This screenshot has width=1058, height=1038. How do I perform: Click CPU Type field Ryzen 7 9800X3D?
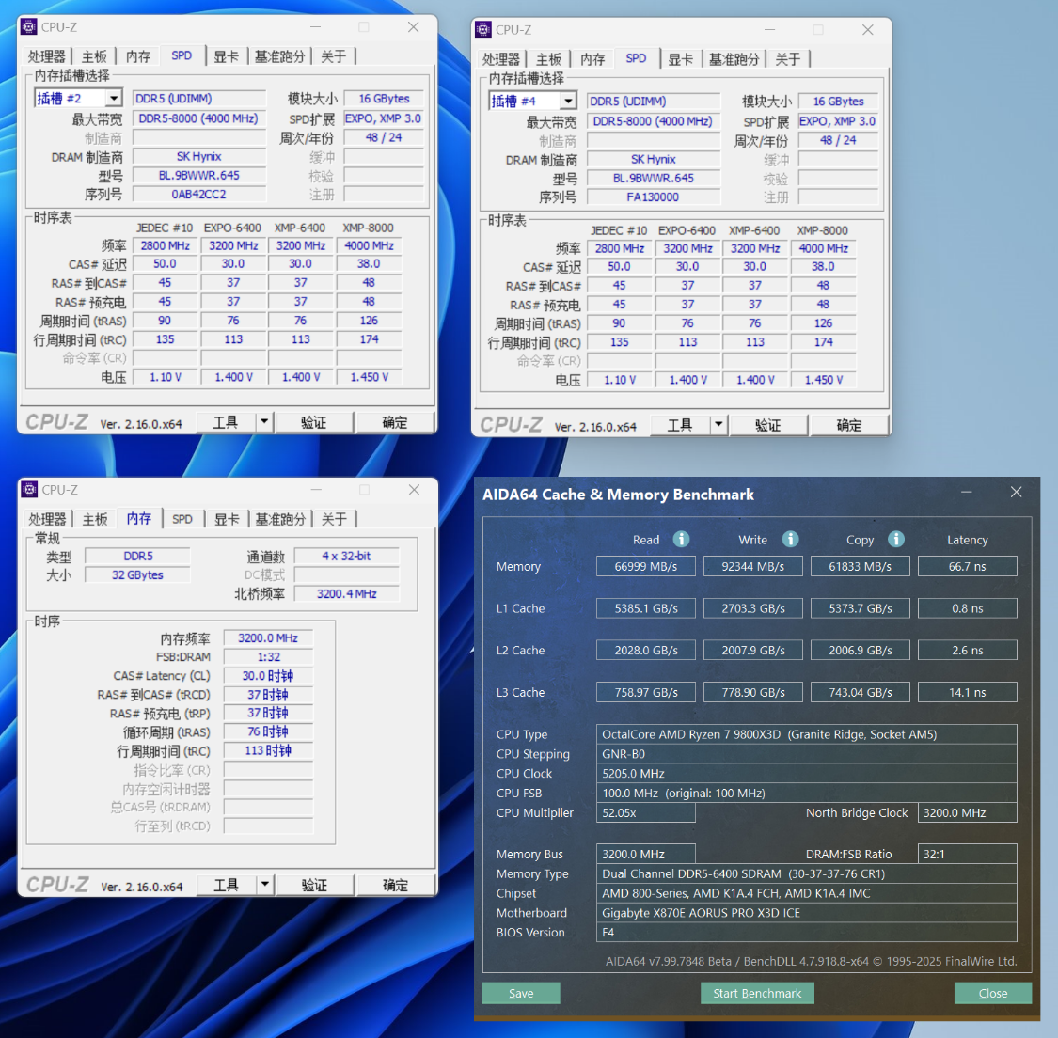(806, 733)
